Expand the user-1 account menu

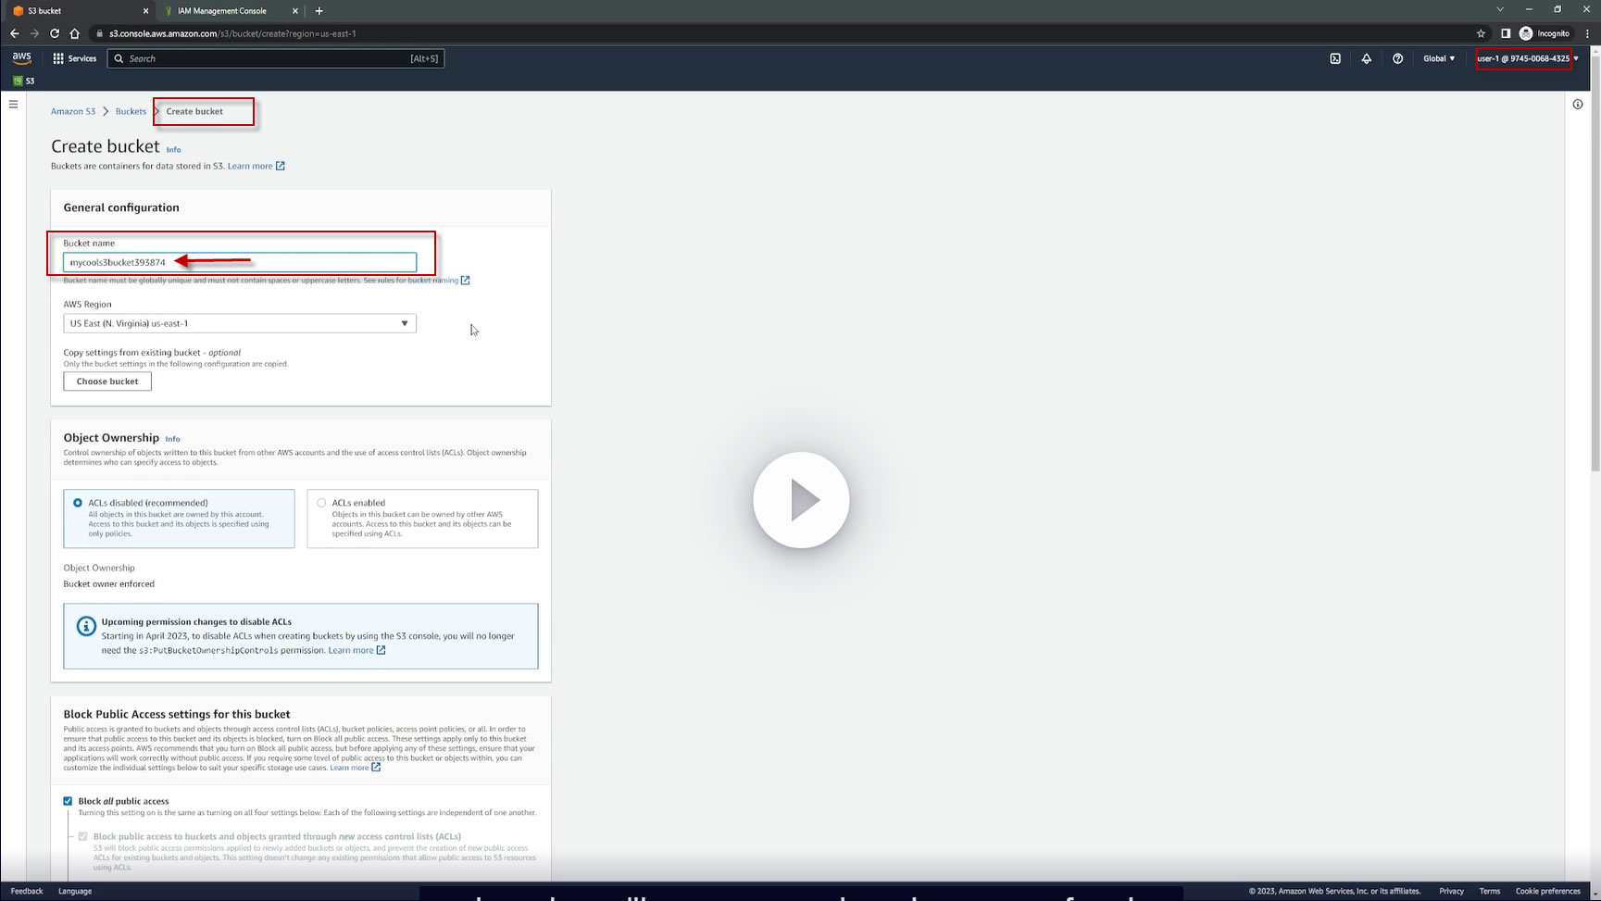tap(1528, 58)
